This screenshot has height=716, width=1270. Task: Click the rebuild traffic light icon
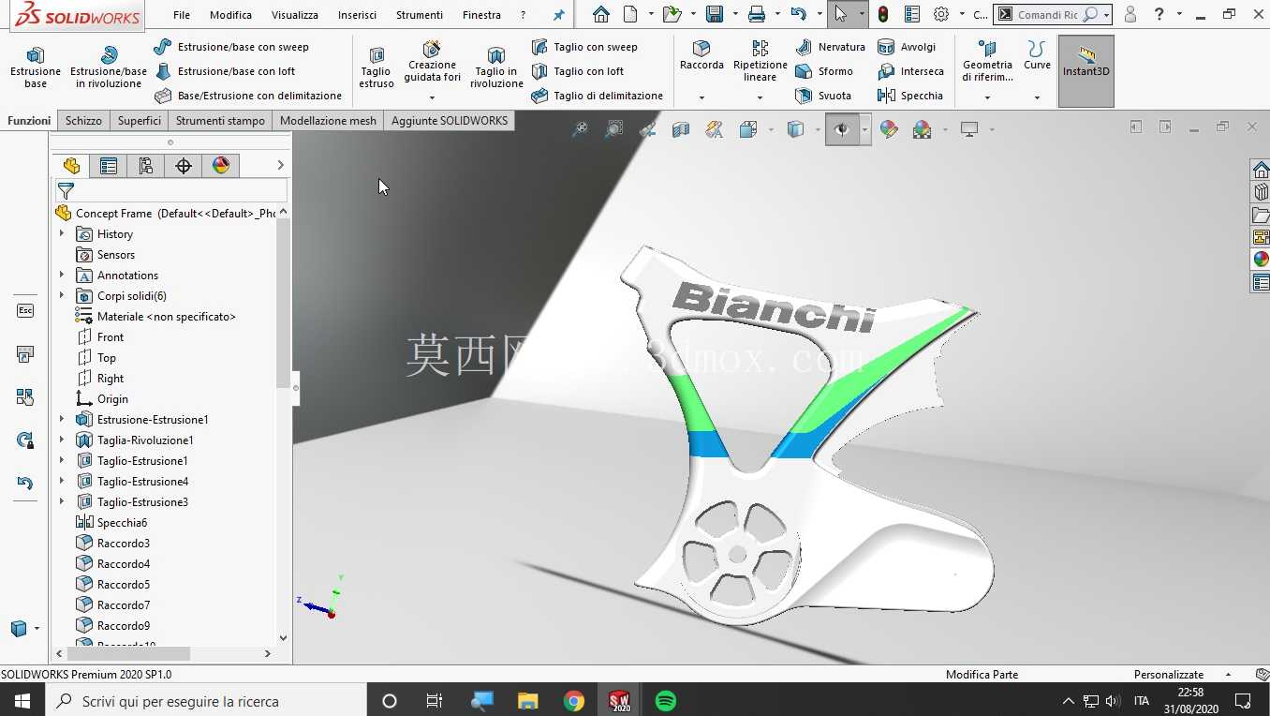883,15
